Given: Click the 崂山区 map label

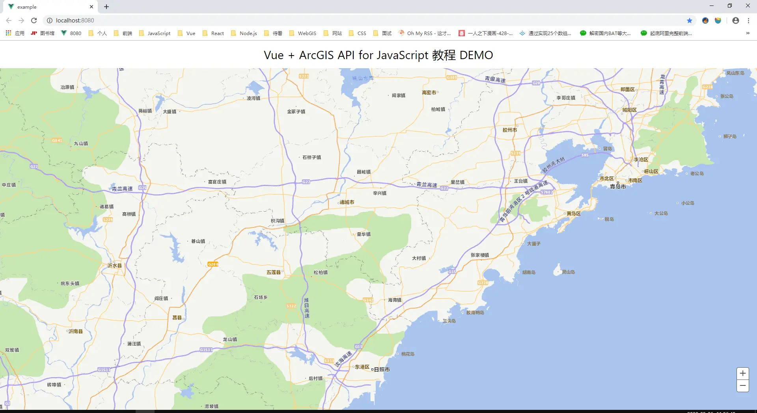Looking at the screenshot, I should pyautogui.click(x=651, y=171).
